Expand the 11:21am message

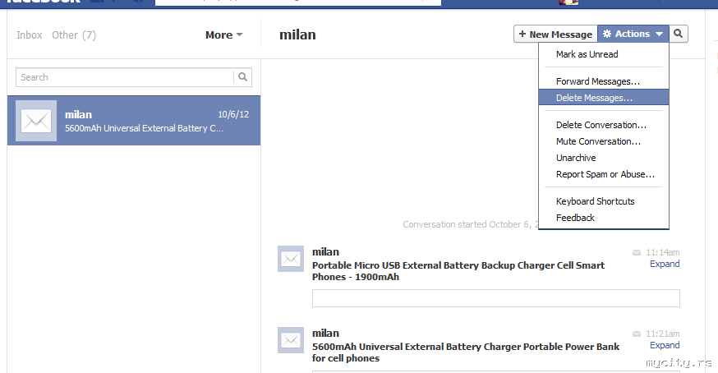point(665,345)
